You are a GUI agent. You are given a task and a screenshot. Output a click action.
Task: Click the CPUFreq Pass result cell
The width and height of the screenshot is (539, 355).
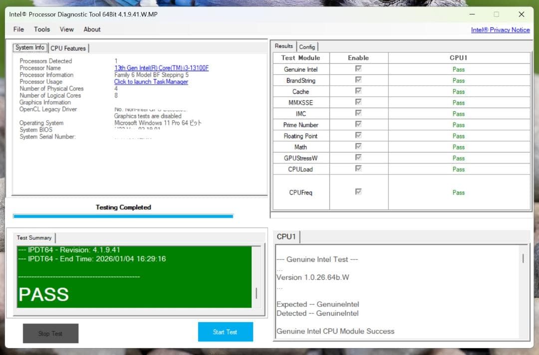(459, 192)
